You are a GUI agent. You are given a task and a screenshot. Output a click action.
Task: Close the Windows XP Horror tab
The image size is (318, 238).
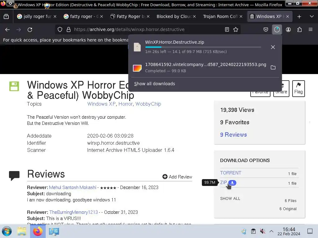(x=288, y=17)
